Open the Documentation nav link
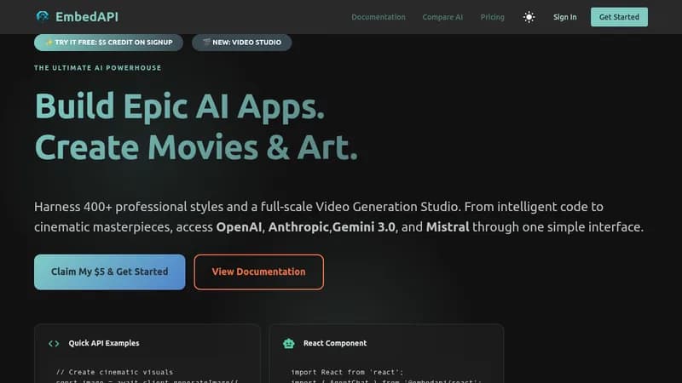 coord(378,17)
